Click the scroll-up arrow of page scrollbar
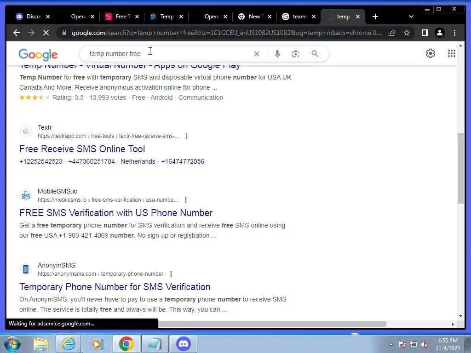 click(x=460, y=46)
